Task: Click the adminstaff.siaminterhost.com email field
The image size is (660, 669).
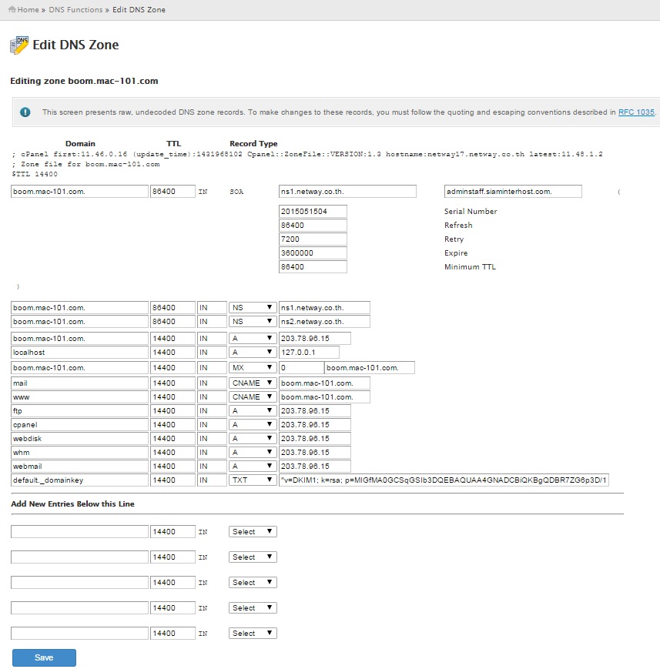Action: (x=513, y=192)
